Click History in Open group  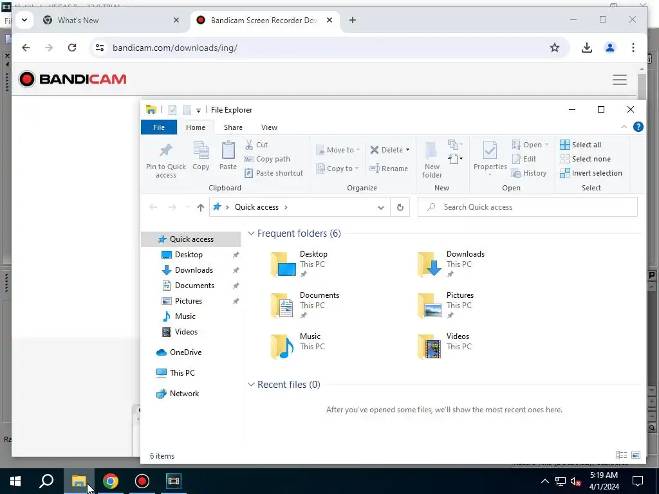coord(529,173)
